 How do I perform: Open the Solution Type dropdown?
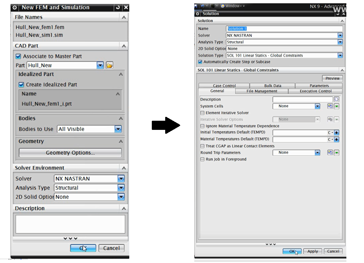click(340, 55)
